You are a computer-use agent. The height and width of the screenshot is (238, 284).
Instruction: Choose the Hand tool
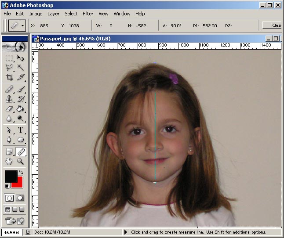pos(9,161)
